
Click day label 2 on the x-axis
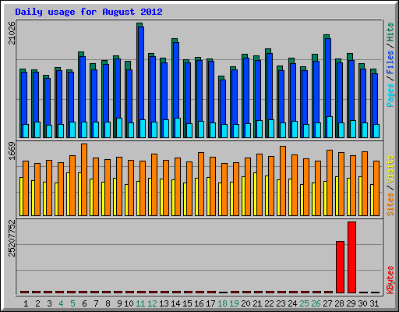point(37,303)
